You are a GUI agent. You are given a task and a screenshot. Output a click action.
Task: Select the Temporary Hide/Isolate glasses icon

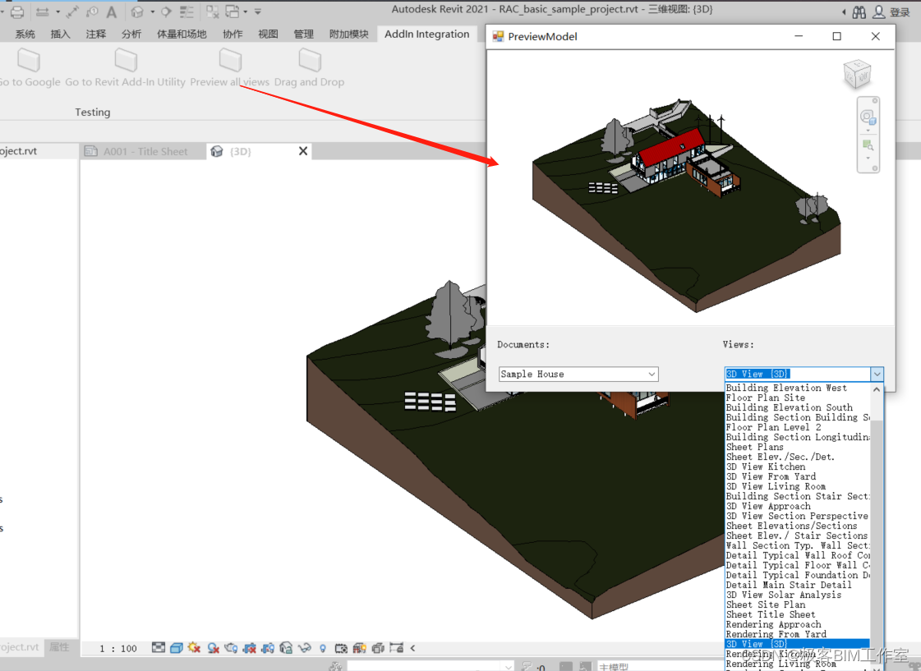coord(305,648)
